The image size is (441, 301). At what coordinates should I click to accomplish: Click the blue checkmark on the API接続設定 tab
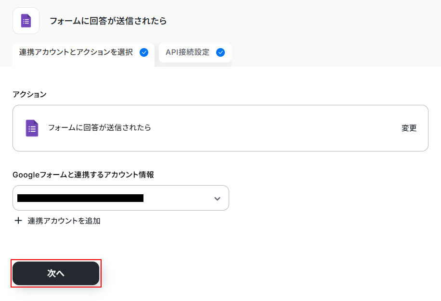coord(220,52)
